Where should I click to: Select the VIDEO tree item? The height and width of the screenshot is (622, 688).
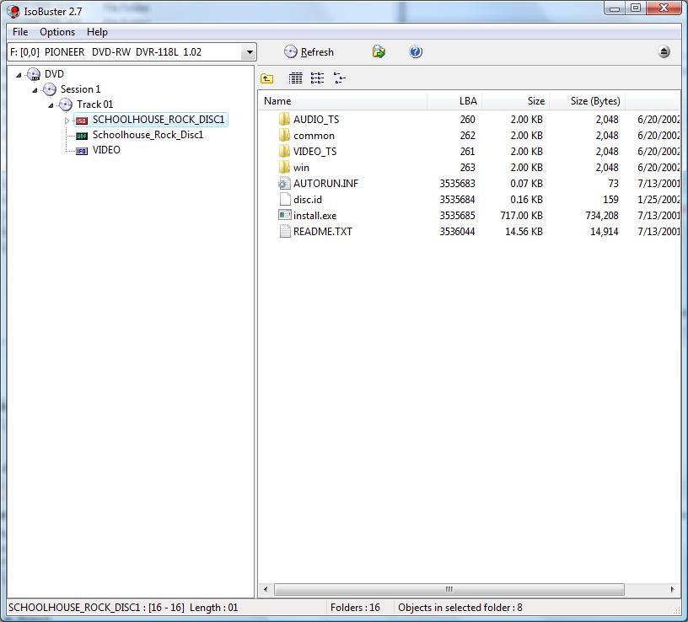coord(106,150)
